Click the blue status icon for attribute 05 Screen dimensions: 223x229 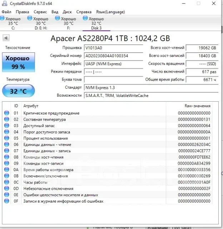(x=6, y=138)
